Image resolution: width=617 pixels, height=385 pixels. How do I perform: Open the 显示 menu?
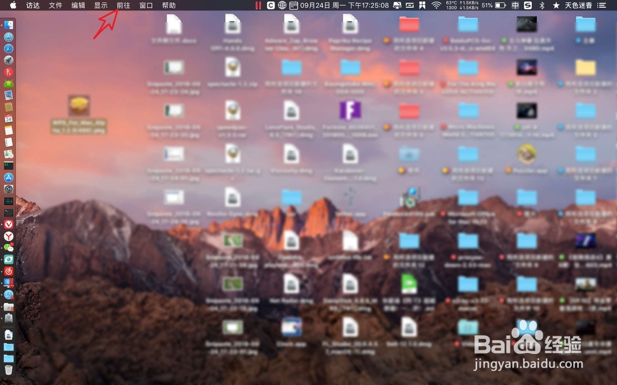click(101, 5)
